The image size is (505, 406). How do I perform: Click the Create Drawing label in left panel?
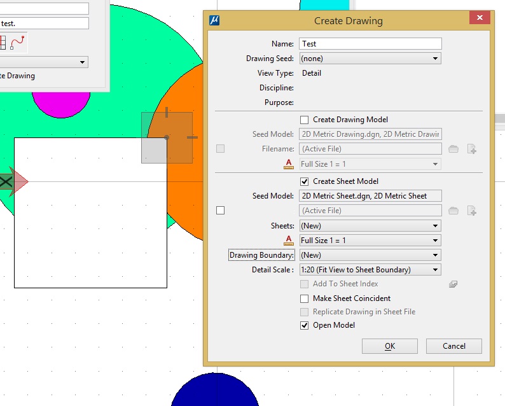coord(17,76)
